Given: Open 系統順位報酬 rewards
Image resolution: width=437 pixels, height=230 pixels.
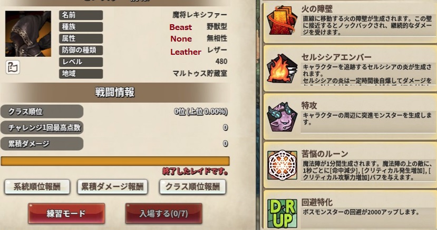Looking at the screenshot, I should click(x=37, y=187).
